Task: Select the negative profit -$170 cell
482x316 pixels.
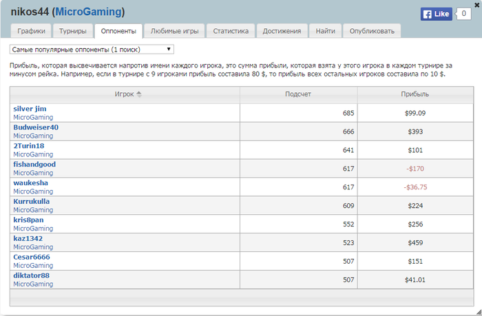Action: tap(415, 169)
